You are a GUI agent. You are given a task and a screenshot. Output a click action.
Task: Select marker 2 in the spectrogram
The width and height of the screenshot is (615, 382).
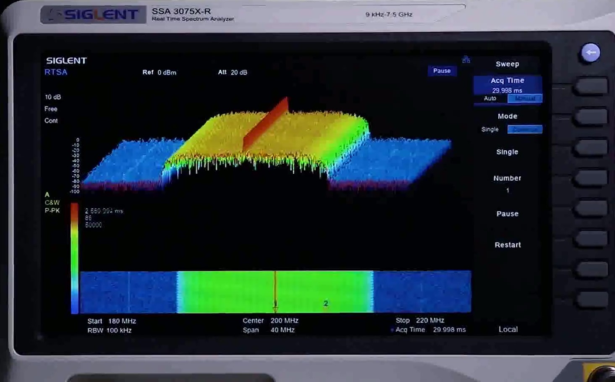(326, 304)
